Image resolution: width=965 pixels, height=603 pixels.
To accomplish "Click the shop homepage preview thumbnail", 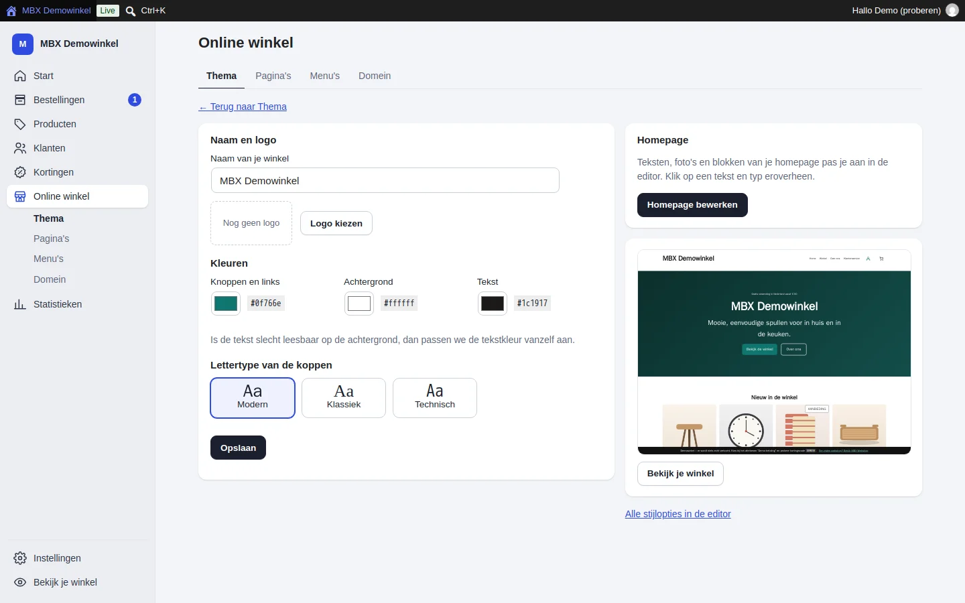I will point(774,352).
